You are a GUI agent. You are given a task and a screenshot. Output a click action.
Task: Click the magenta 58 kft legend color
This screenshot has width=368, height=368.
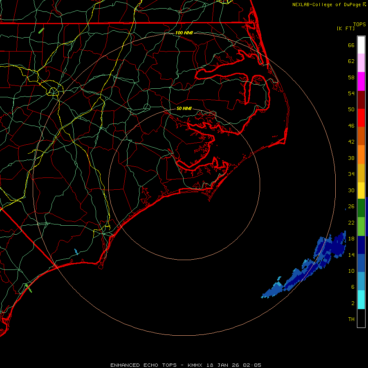[x=361, y=81]
